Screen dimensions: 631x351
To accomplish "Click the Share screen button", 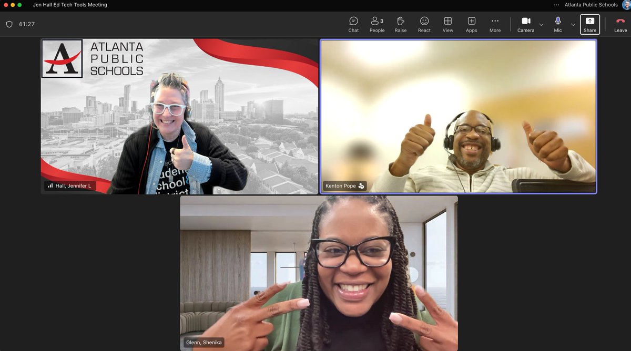I will click(x=590, y=24).
